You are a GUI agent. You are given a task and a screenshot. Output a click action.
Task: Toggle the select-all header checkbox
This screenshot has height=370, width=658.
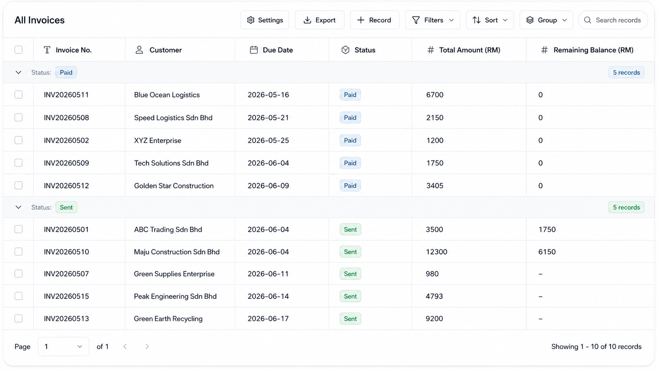click(x=18, y=50)
